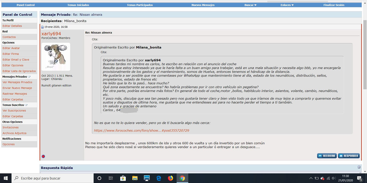This screenshot has height=183, width=367.
Task: Open Rastrear Mensajes in sidebar
Action: [x=15, y=94]
